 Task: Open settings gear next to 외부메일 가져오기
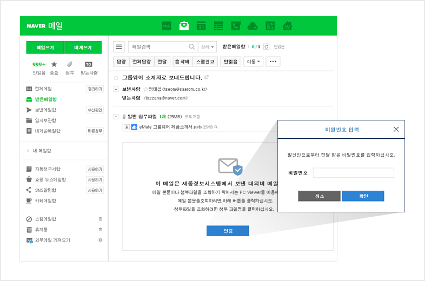tap(100, 240)
